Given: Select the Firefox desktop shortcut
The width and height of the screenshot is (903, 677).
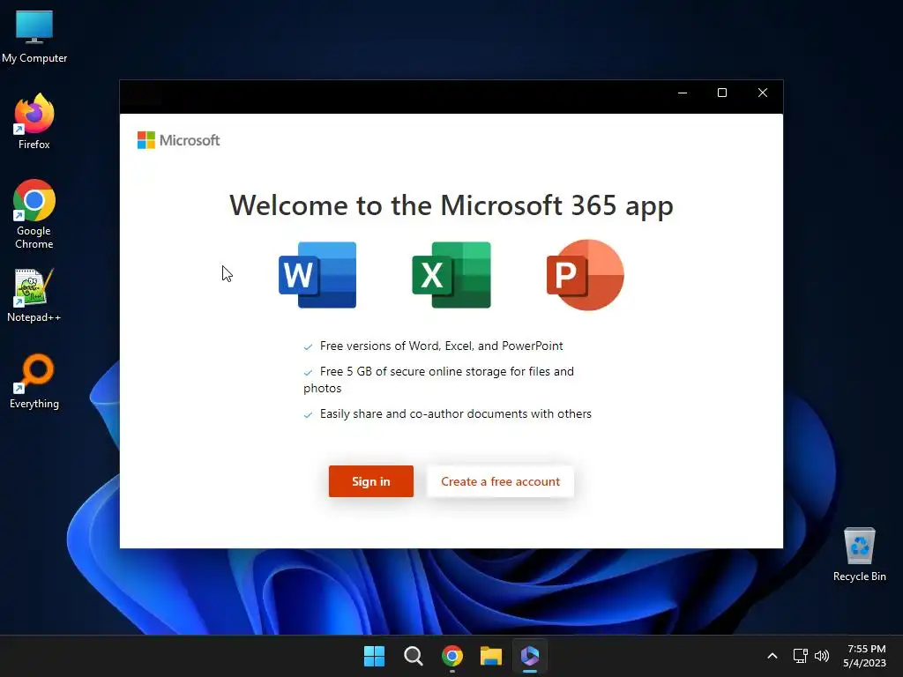Looking at the screenshot, I should click(34, 122).
